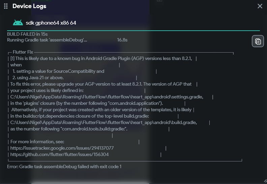The image size is (267, 184).
Task: Copy the logs using the copy icon
Action: click(258, 41)
